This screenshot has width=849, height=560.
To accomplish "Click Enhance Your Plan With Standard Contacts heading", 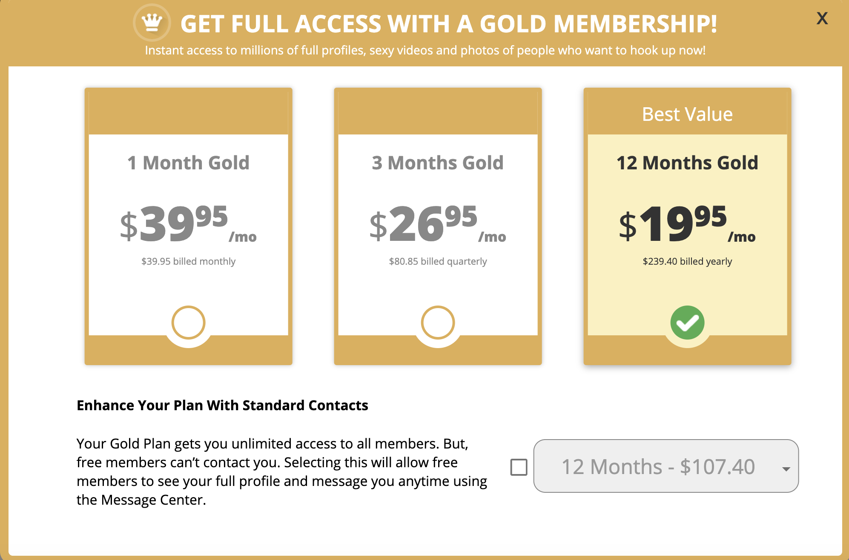I will point(222,406).
